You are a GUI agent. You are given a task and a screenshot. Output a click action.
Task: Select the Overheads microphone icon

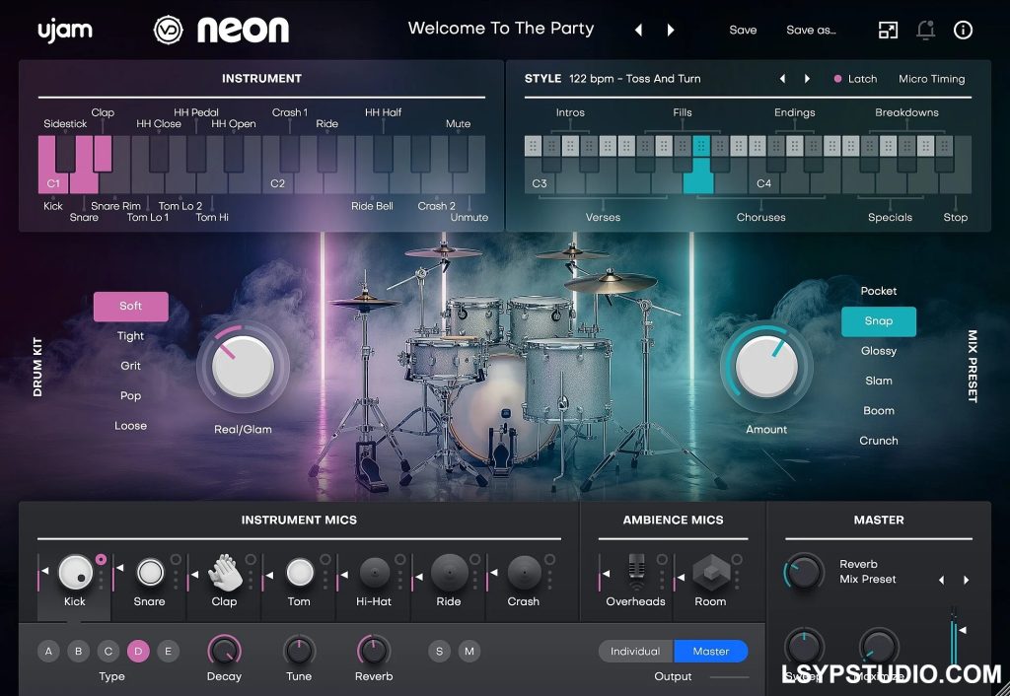pos(636,572)
